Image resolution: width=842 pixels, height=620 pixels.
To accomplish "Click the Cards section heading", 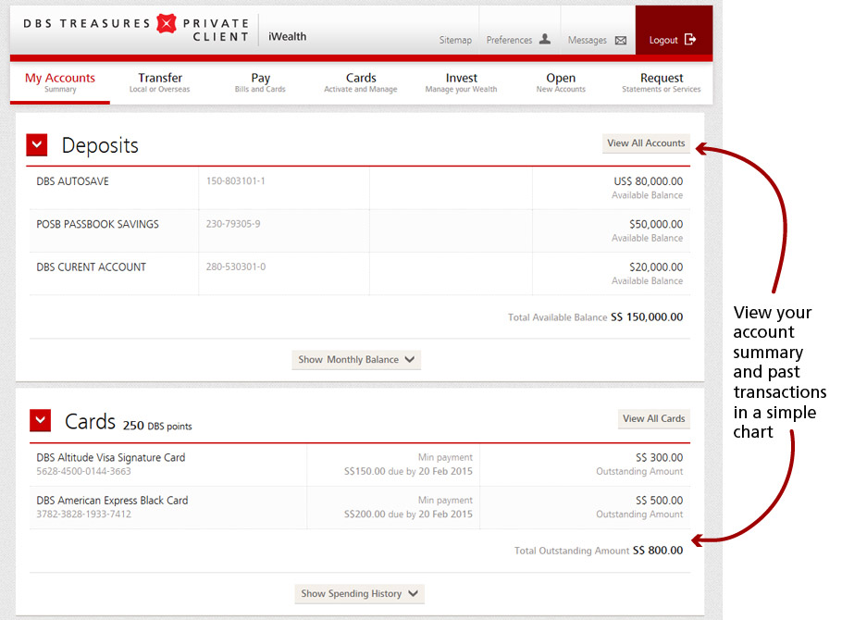I will (x=90, y=421).
